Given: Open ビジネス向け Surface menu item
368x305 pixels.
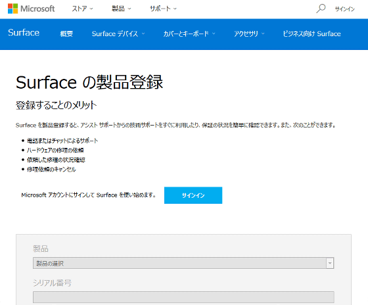Looking at the screenshot, I should tap(311, 34).
